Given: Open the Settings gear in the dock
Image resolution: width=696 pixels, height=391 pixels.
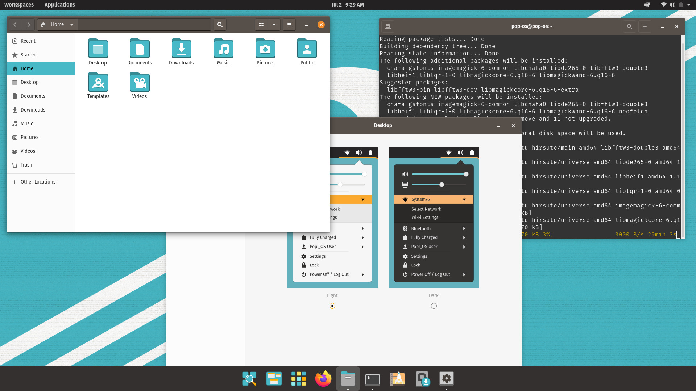Looking at the screenshot, I should pyautogui.click(x=446, y=378).
